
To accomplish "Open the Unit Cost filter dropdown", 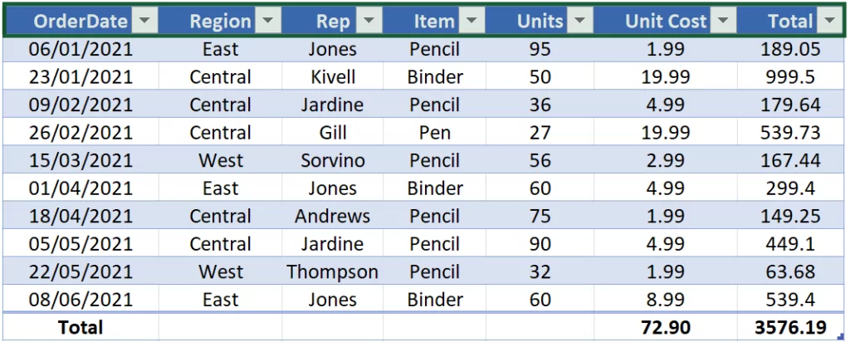I will click(724, 22).
